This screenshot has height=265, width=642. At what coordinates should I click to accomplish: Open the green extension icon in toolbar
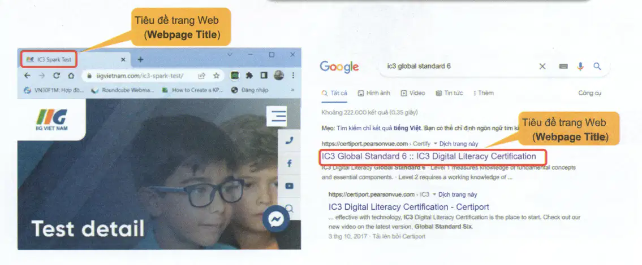click(235, 76)
